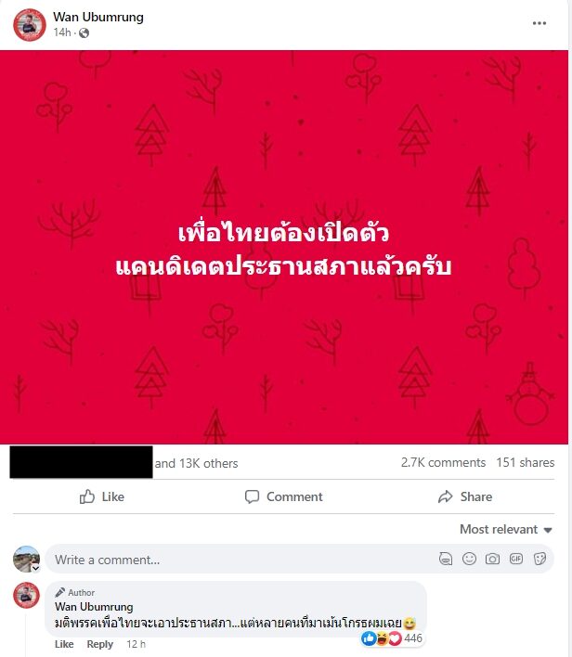Click the public globe privacy icon
Image resolution: width=572 pixels, height=657 pixels.
coord(84,32)
